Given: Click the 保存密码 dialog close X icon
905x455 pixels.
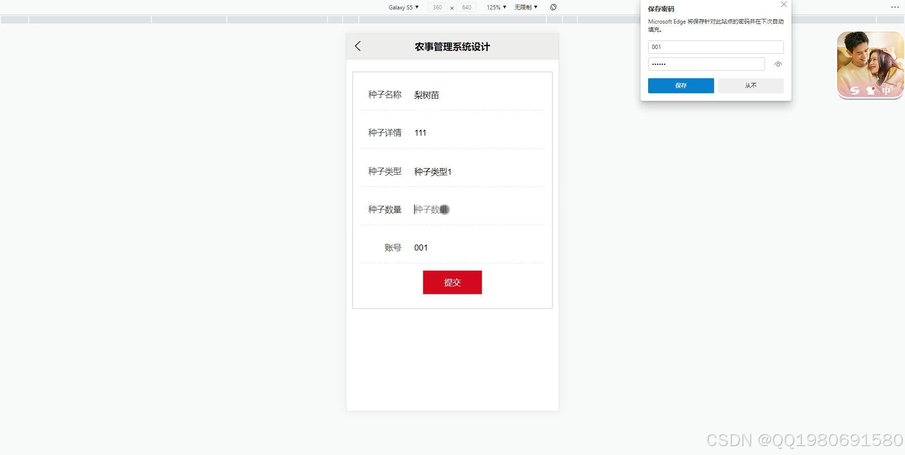Looking at the screenshot, I should click(x=784, y=4).
